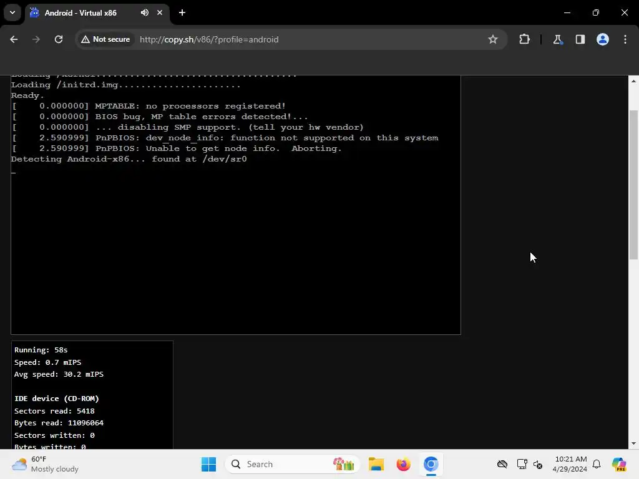Open the notifications bell icon

[597, 464]
